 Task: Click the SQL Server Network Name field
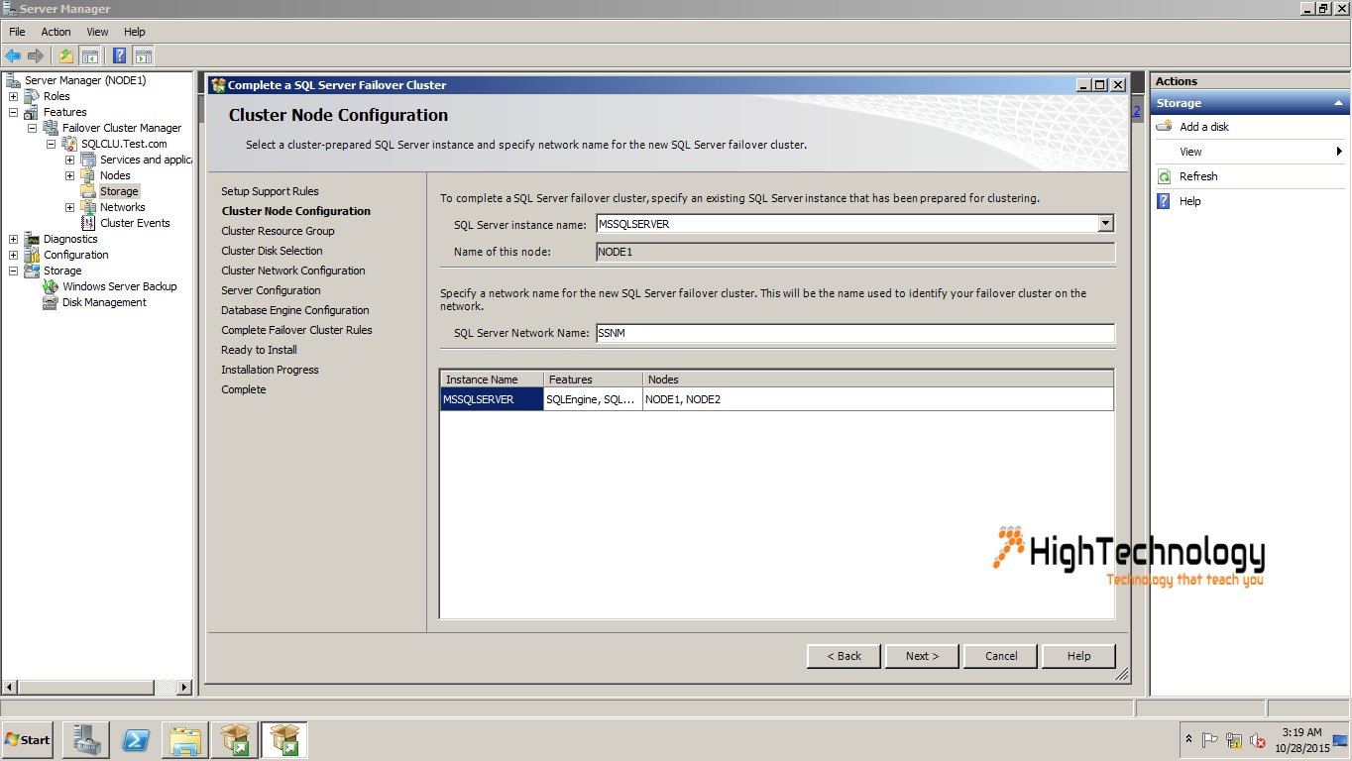(854, 333)
